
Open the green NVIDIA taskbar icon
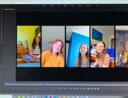(19, 97)
